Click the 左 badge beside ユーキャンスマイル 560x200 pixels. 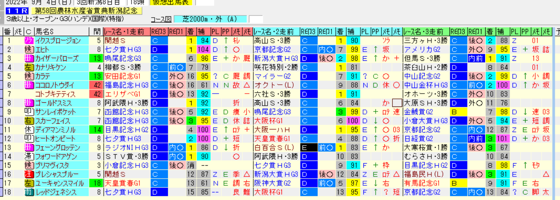[29, 183]
